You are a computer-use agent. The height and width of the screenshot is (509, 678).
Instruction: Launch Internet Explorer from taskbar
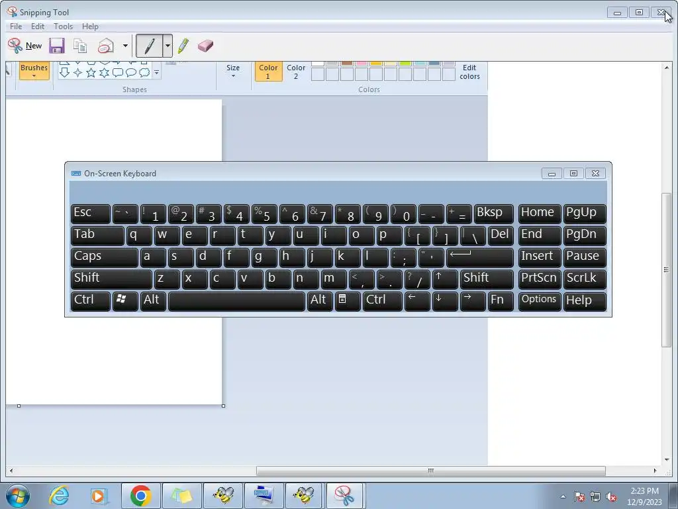pyautogui.click(x=59, y=496)
